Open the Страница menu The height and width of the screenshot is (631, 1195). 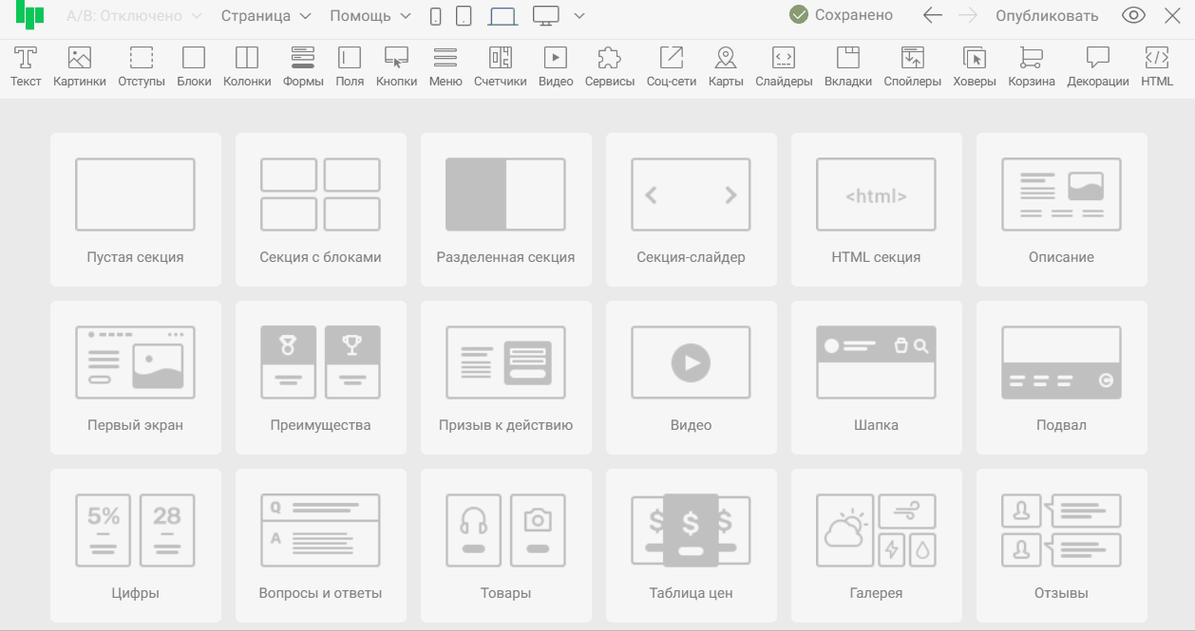coord(266,16)
